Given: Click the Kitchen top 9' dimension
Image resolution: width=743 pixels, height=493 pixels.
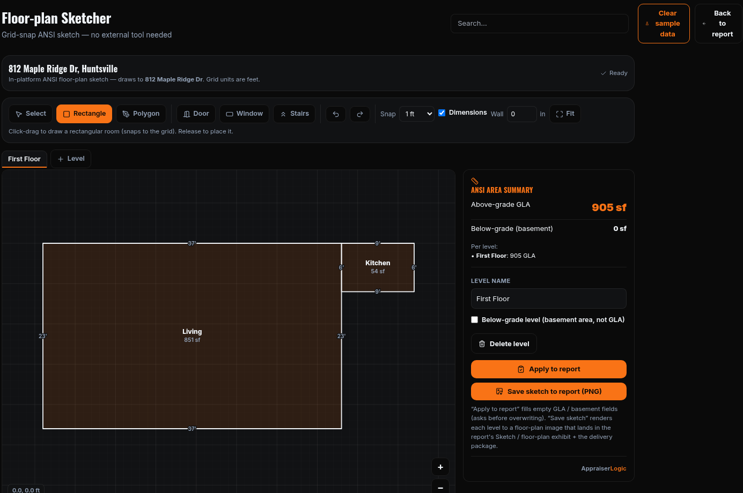Looking at the screenshot, I should (x=378, y=243).
